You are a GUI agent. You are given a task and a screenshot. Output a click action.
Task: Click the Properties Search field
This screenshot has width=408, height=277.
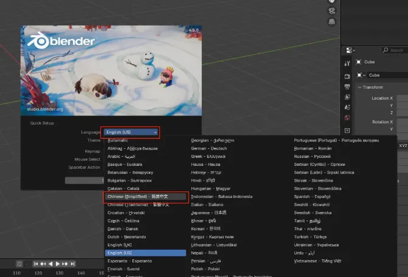(395, 50)
